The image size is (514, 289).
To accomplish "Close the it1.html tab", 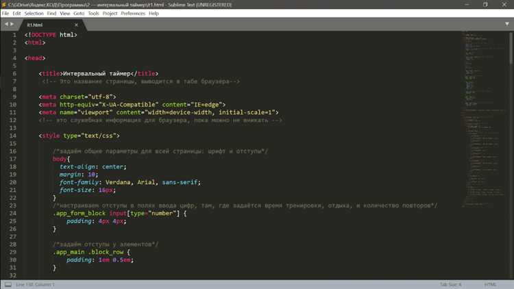I will (x=76, y=25).
